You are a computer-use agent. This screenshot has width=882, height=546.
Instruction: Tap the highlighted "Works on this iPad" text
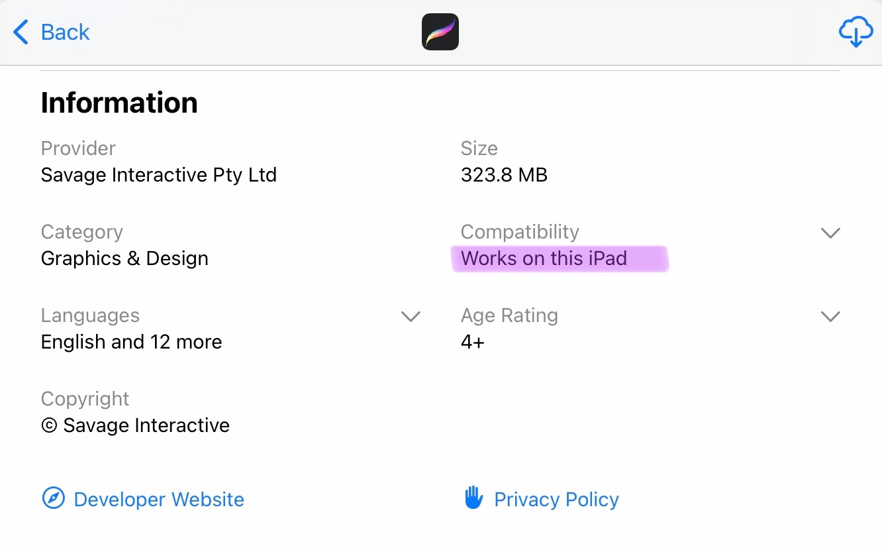tap(544, 258)
